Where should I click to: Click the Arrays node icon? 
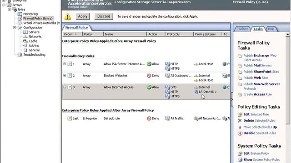[x=9, y=5]
